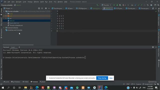
Task: Open the Event Log in status bar
Action: coord(152,82)
